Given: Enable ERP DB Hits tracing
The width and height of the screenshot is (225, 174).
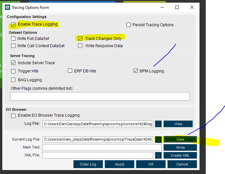Looking at the screenshot, I should 70,71.
